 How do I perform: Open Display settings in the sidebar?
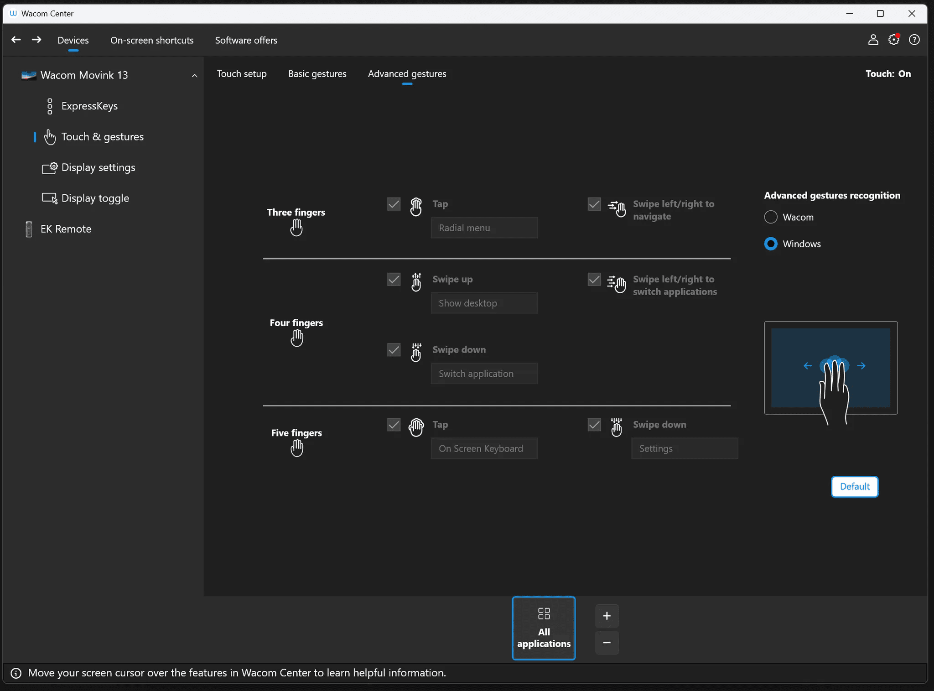pos(98,168)
